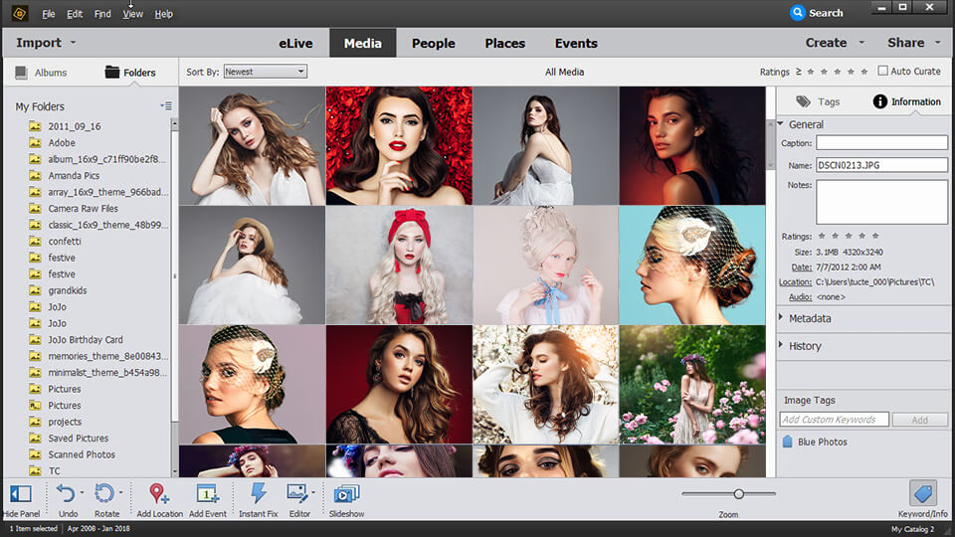955x537 pixels.
Task: Expand the Metadata section
Action: point(809,318)
